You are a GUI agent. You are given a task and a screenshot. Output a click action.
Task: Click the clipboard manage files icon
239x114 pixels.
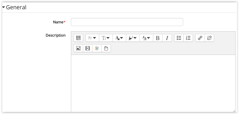106,48
